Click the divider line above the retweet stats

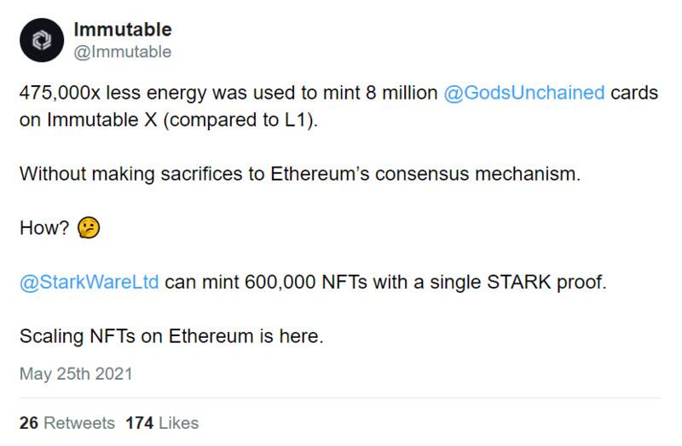pyautogui.click(x=340, y=397)
